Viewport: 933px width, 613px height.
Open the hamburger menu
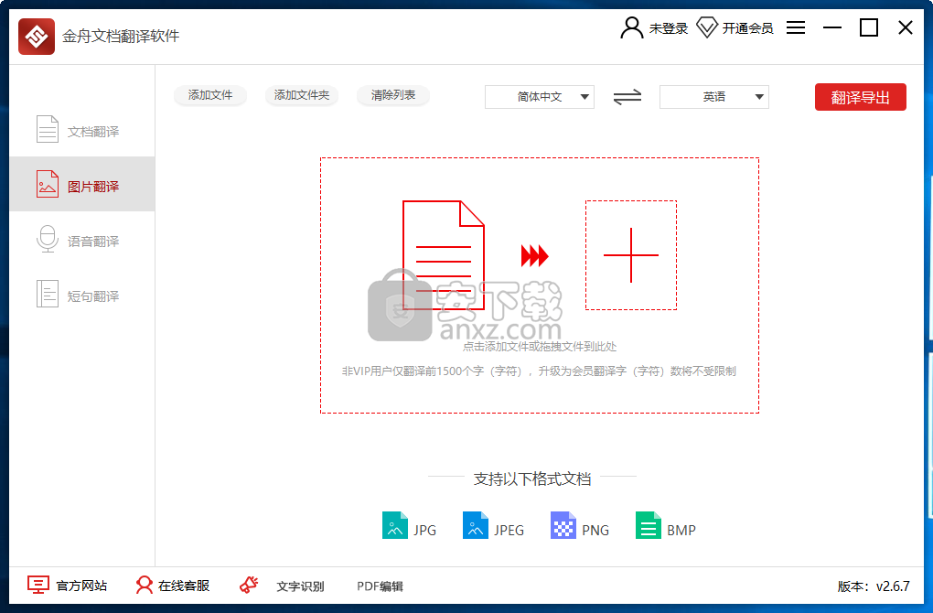tap(796, 27)
